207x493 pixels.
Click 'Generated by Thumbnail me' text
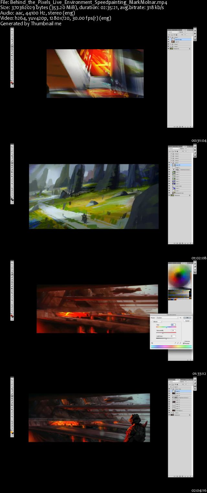pyautogui.click(x=31, y=24)
